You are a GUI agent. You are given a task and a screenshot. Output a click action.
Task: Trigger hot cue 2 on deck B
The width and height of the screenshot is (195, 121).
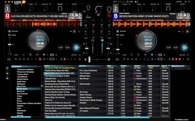176,59
